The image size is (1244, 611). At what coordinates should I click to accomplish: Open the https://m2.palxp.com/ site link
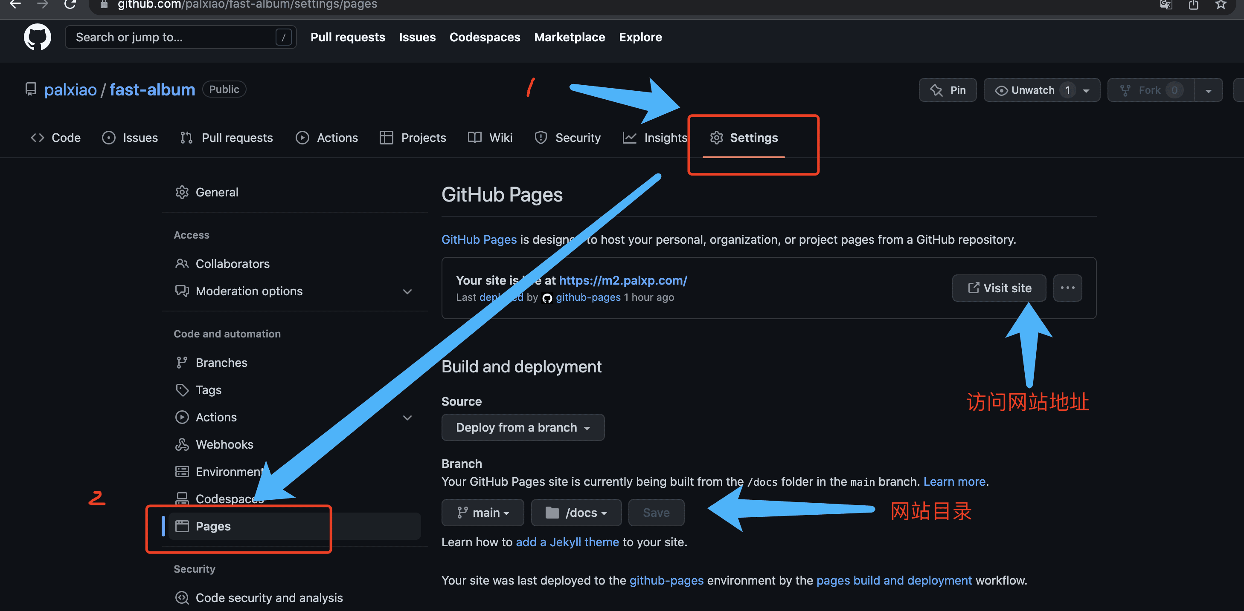(623, 280)
